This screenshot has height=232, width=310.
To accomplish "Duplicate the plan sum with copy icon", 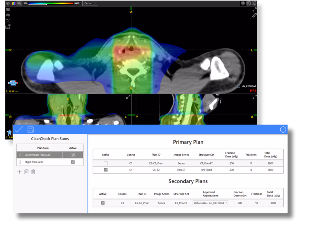I will [26, 172].
